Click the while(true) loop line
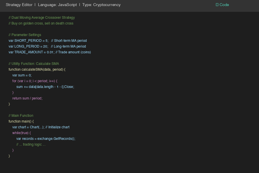Viewport: 259px width, 173px height. point(21,133)
